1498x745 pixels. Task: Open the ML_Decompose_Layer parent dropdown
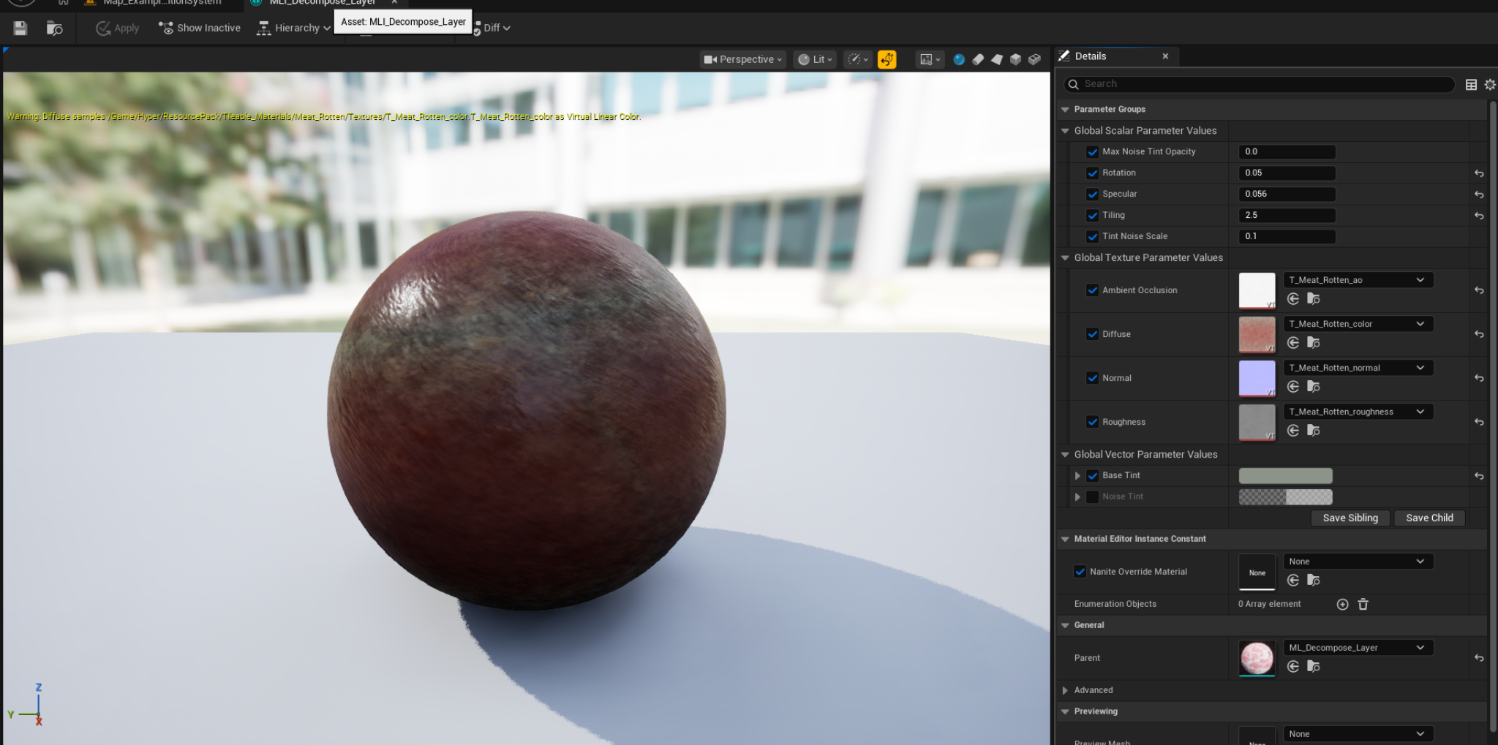[x=1358, y=648]
